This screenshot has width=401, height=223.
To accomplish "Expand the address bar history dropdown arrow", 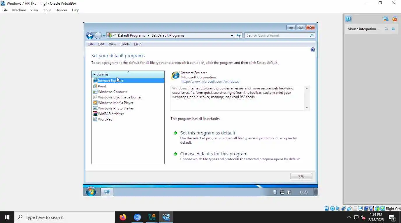I will pyautogui.click(x=232, y=35).
